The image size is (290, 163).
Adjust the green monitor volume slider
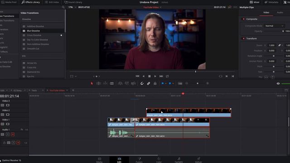click(285, 84)
